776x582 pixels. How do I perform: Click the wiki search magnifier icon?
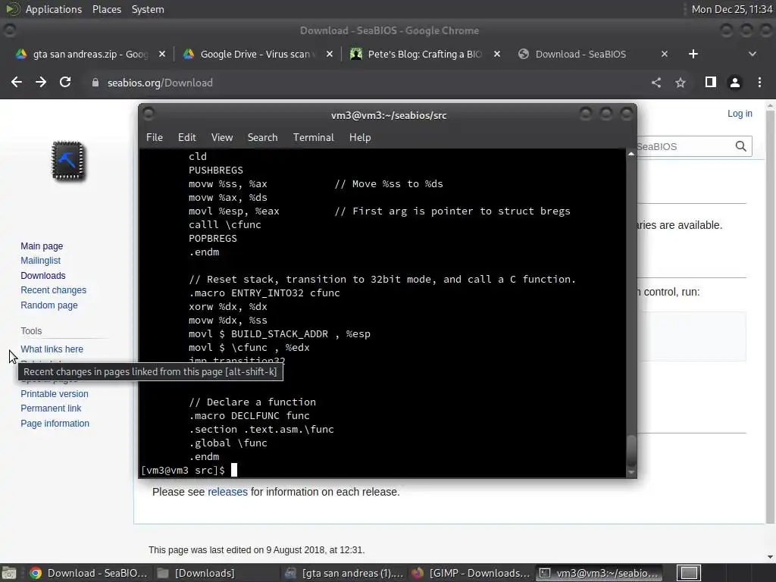click(x=741, y=146)
